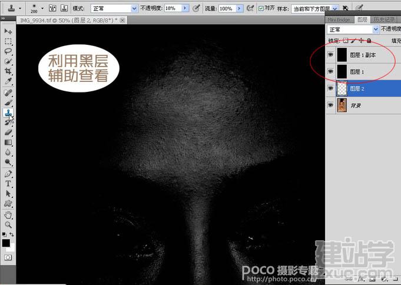Select the Move tool
401x285 pixels.
pyautogui.click(x=8, y=31)
